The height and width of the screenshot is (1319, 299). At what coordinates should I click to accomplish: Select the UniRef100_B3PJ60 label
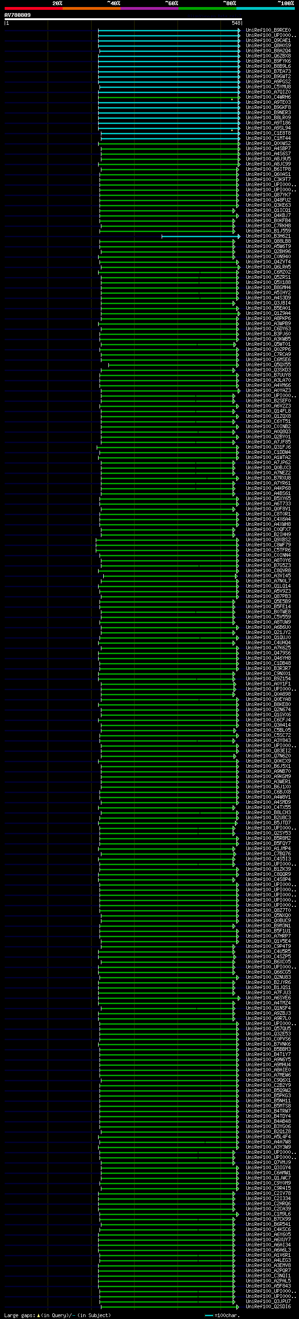(268, 334)
